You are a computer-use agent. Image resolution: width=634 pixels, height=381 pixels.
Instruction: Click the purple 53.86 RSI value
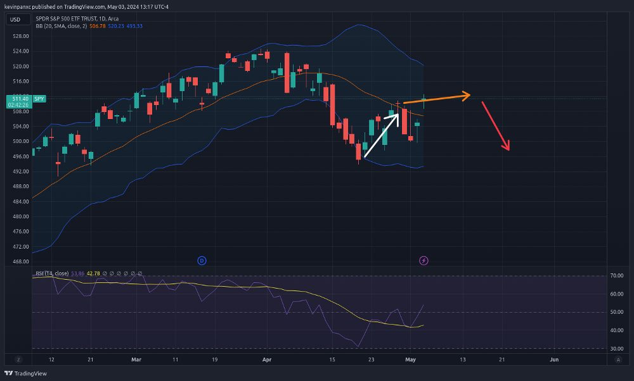[77, 273]
